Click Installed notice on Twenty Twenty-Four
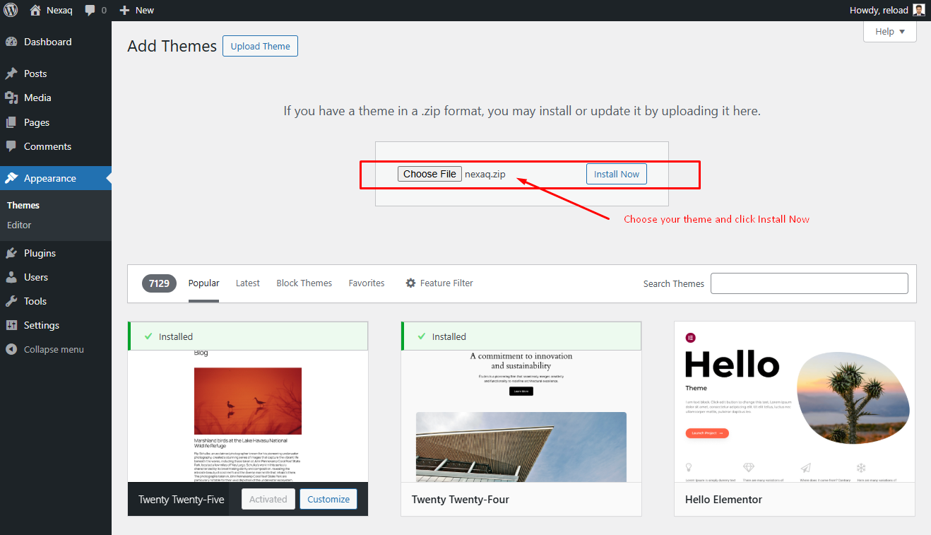This screenshot has height=535, width=931. click(x=521, y=336)
